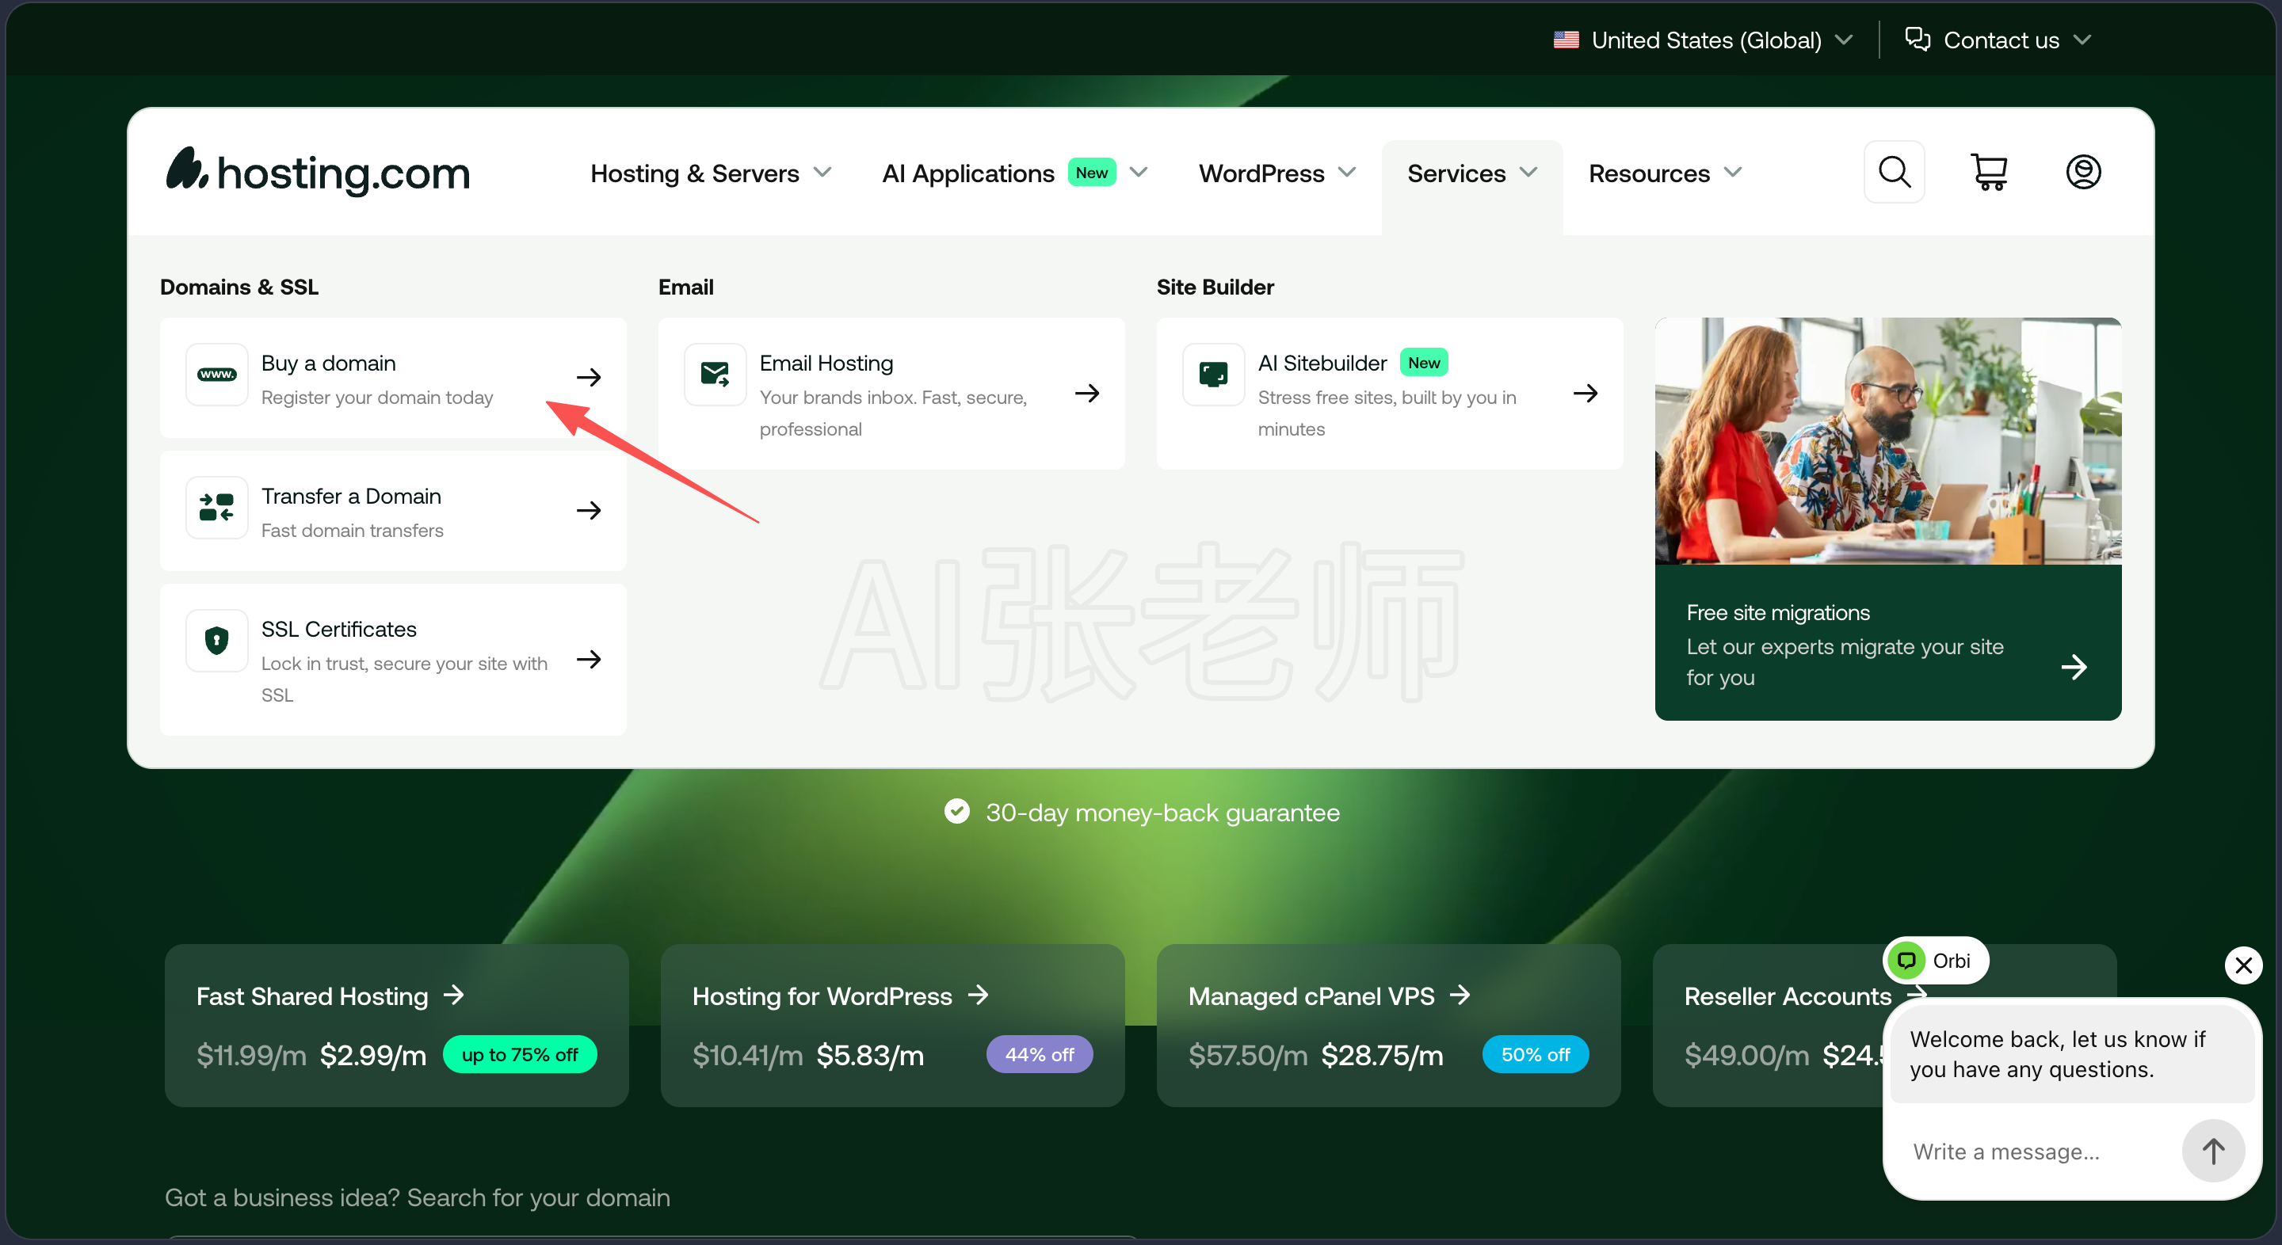
Task: Click the office photo on the migrations card
Action: [1887, 441]
